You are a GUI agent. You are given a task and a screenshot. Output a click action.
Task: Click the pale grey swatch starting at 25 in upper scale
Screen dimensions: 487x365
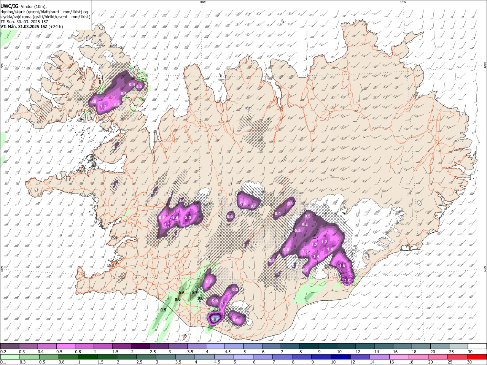click(x=458, y=346)
